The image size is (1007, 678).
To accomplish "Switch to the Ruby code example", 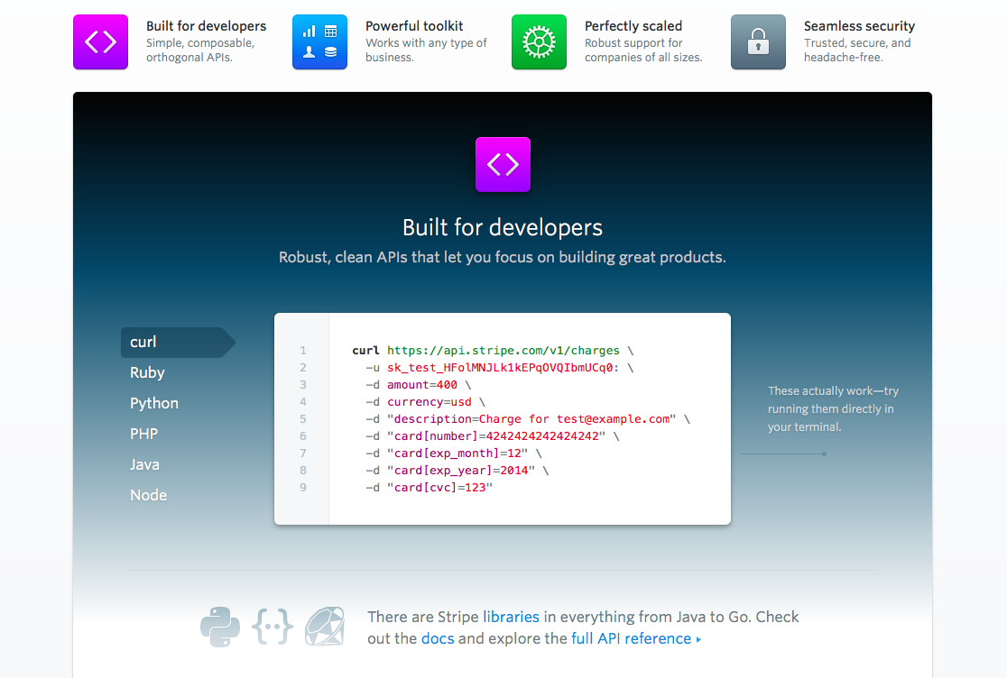I will [x=147, y=372].
